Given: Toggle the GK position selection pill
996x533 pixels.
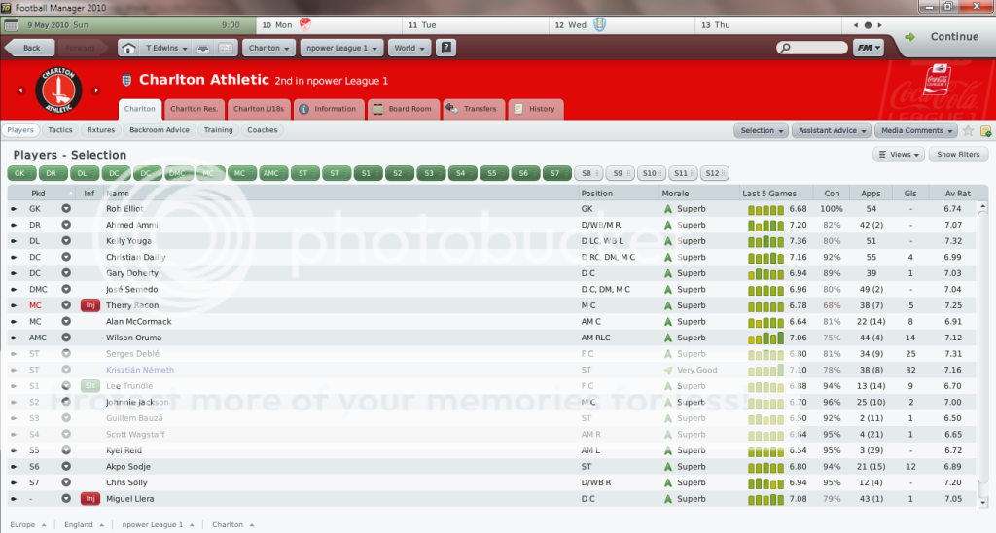Looking at the screenshot, I should 21,173.
